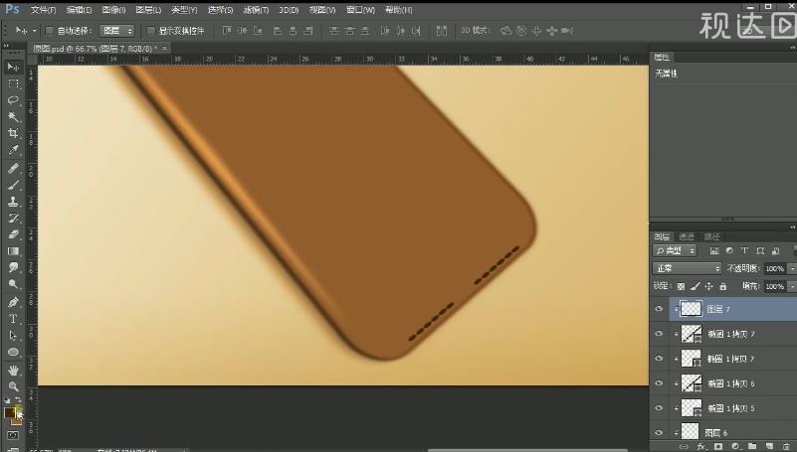797x452 pixels.
Task: Select the Gradient tool
Action: (14, 251)
